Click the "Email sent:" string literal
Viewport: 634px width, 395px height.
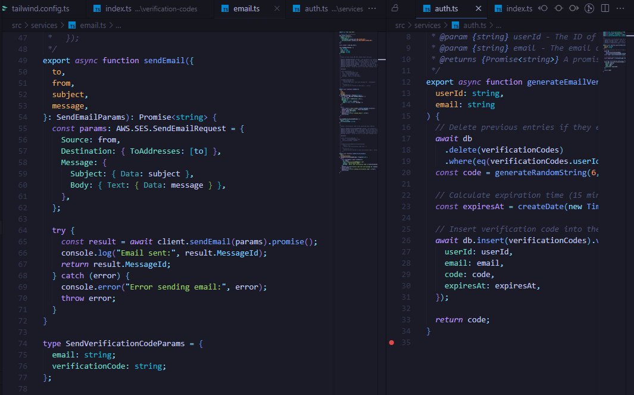click(146, 253)
